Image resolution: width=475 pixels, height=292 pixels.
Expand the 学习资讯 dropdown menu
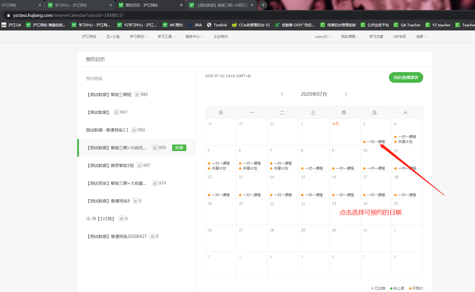coord(138,37)
